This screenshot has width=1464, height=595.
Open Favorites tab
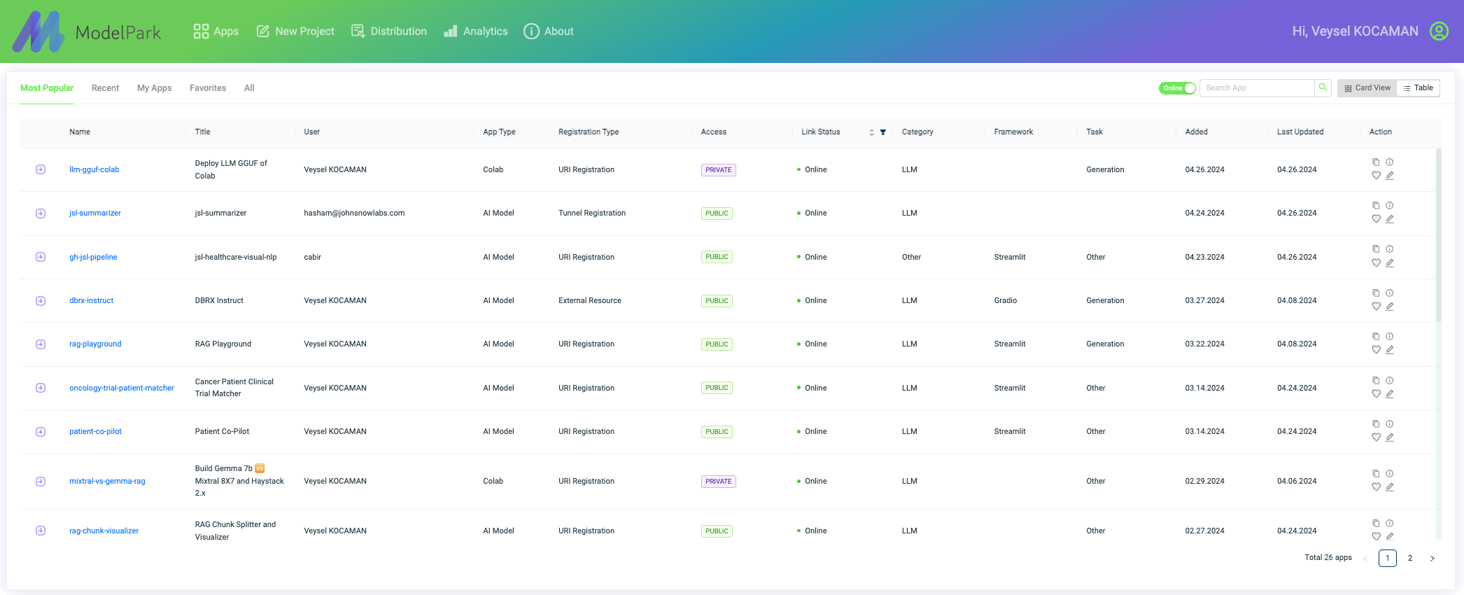[208, 88]
